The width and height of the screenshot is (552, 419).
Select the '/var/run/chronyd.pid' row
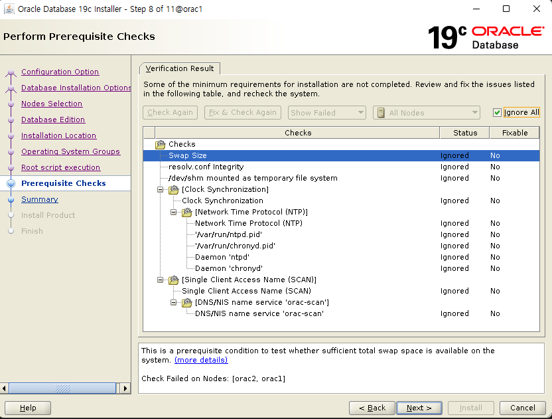click(341, 246)
